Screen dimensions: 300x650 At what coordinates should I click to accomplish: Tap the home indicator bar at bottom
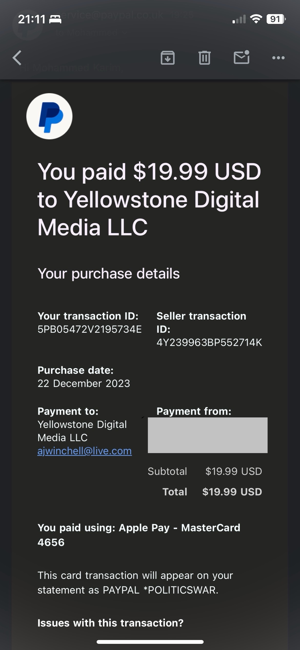(150, 642)
